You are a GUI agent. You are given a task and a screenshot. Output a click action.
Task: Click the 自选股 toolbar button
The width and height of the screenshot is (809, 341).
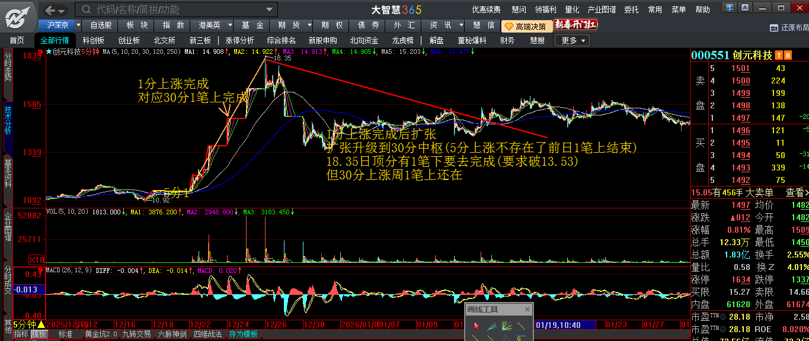tap(101, 25)
